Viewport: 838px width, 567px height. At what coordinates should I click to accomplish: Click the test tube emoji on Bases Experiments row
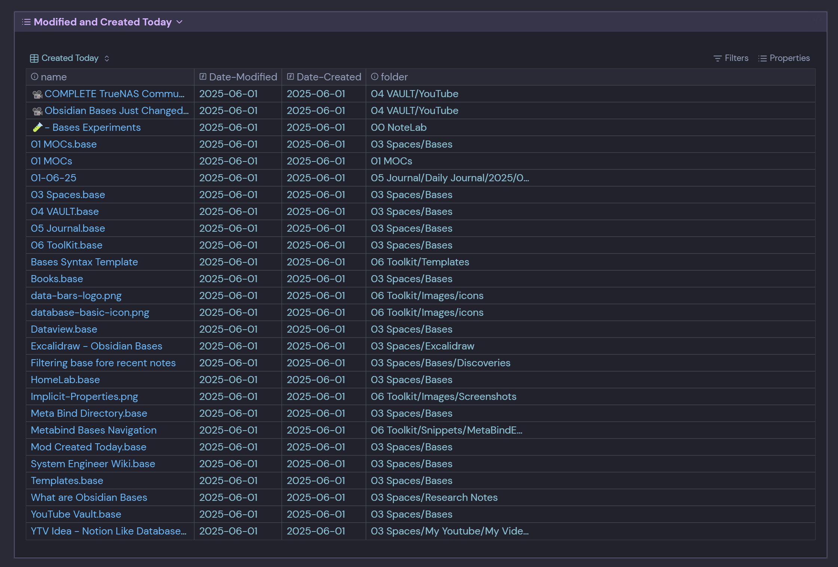tap(37, 127)
